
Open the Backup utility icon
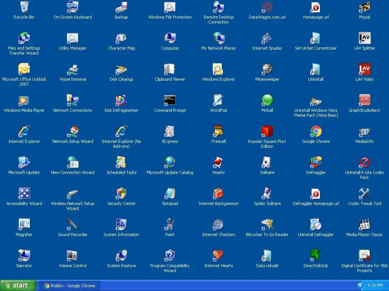pos(121,7)
